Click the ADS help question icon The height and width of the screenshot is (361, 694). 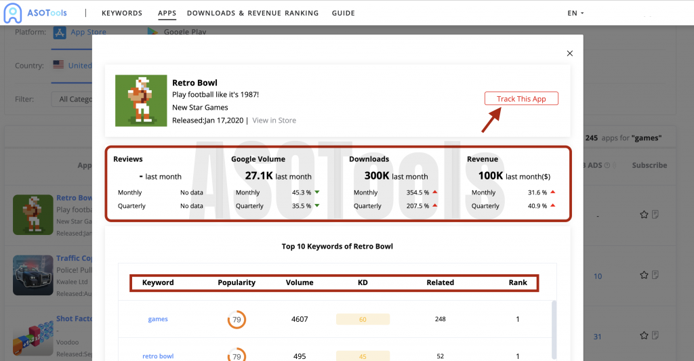pyautogui.click(x=607, y=165)
